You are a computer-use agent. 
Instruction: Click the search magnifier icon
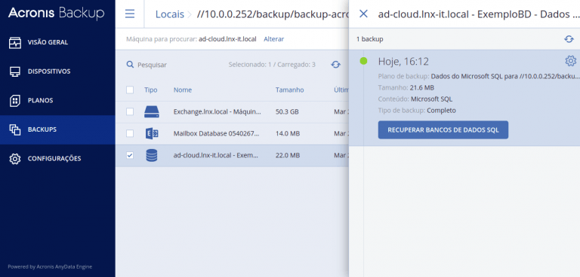pos(130,65)
